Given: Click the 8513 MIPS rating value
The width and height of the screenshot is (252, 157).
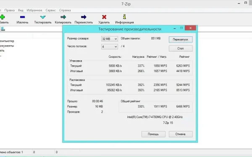Looking at the screenshot, I should point(183,90).
